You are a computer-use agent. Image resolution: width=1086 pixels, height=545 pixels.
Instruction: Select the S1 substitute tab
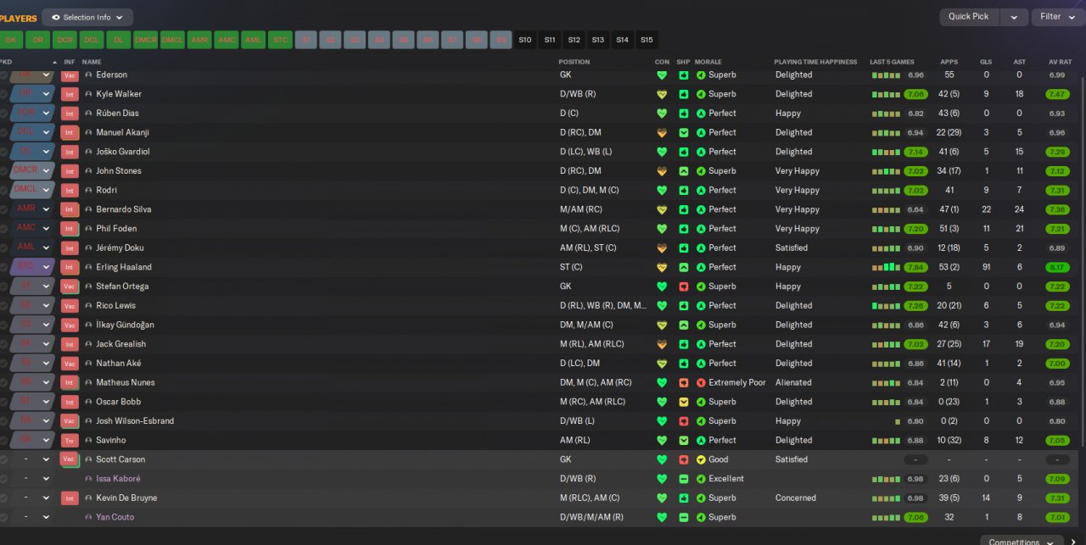[x=306, y=40]
